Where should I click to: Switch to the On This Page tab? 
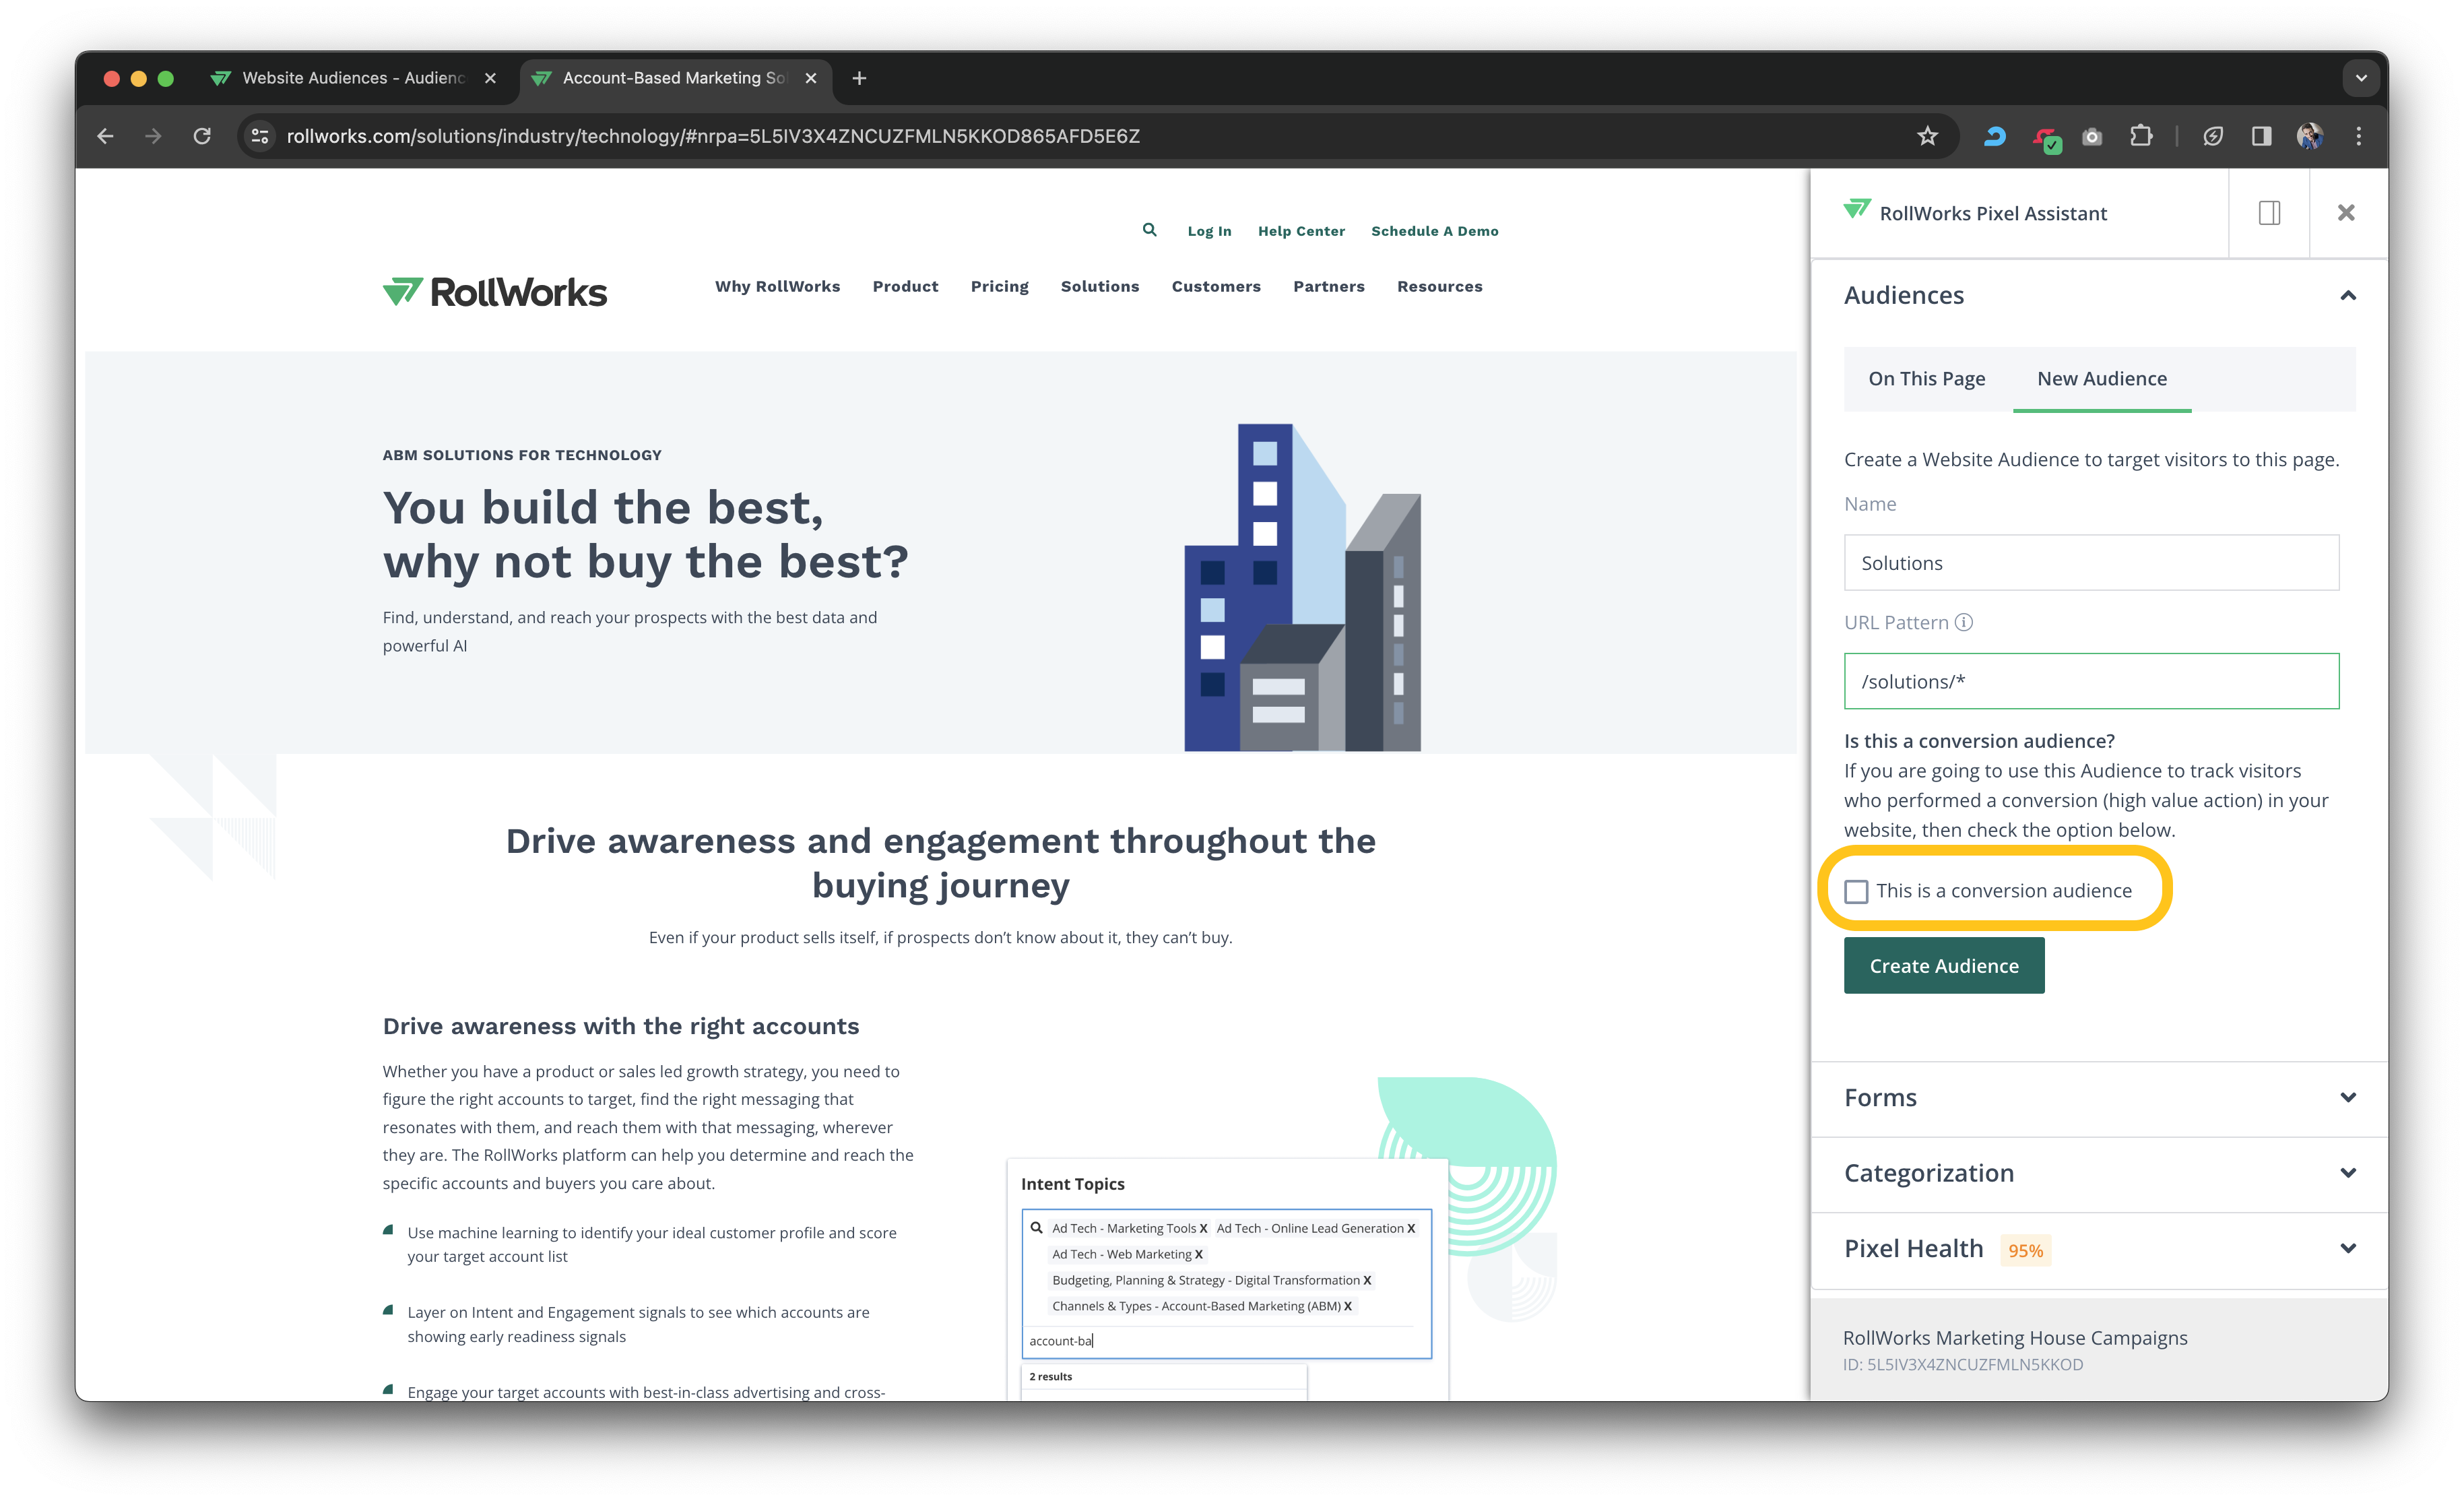[1926, 379]
